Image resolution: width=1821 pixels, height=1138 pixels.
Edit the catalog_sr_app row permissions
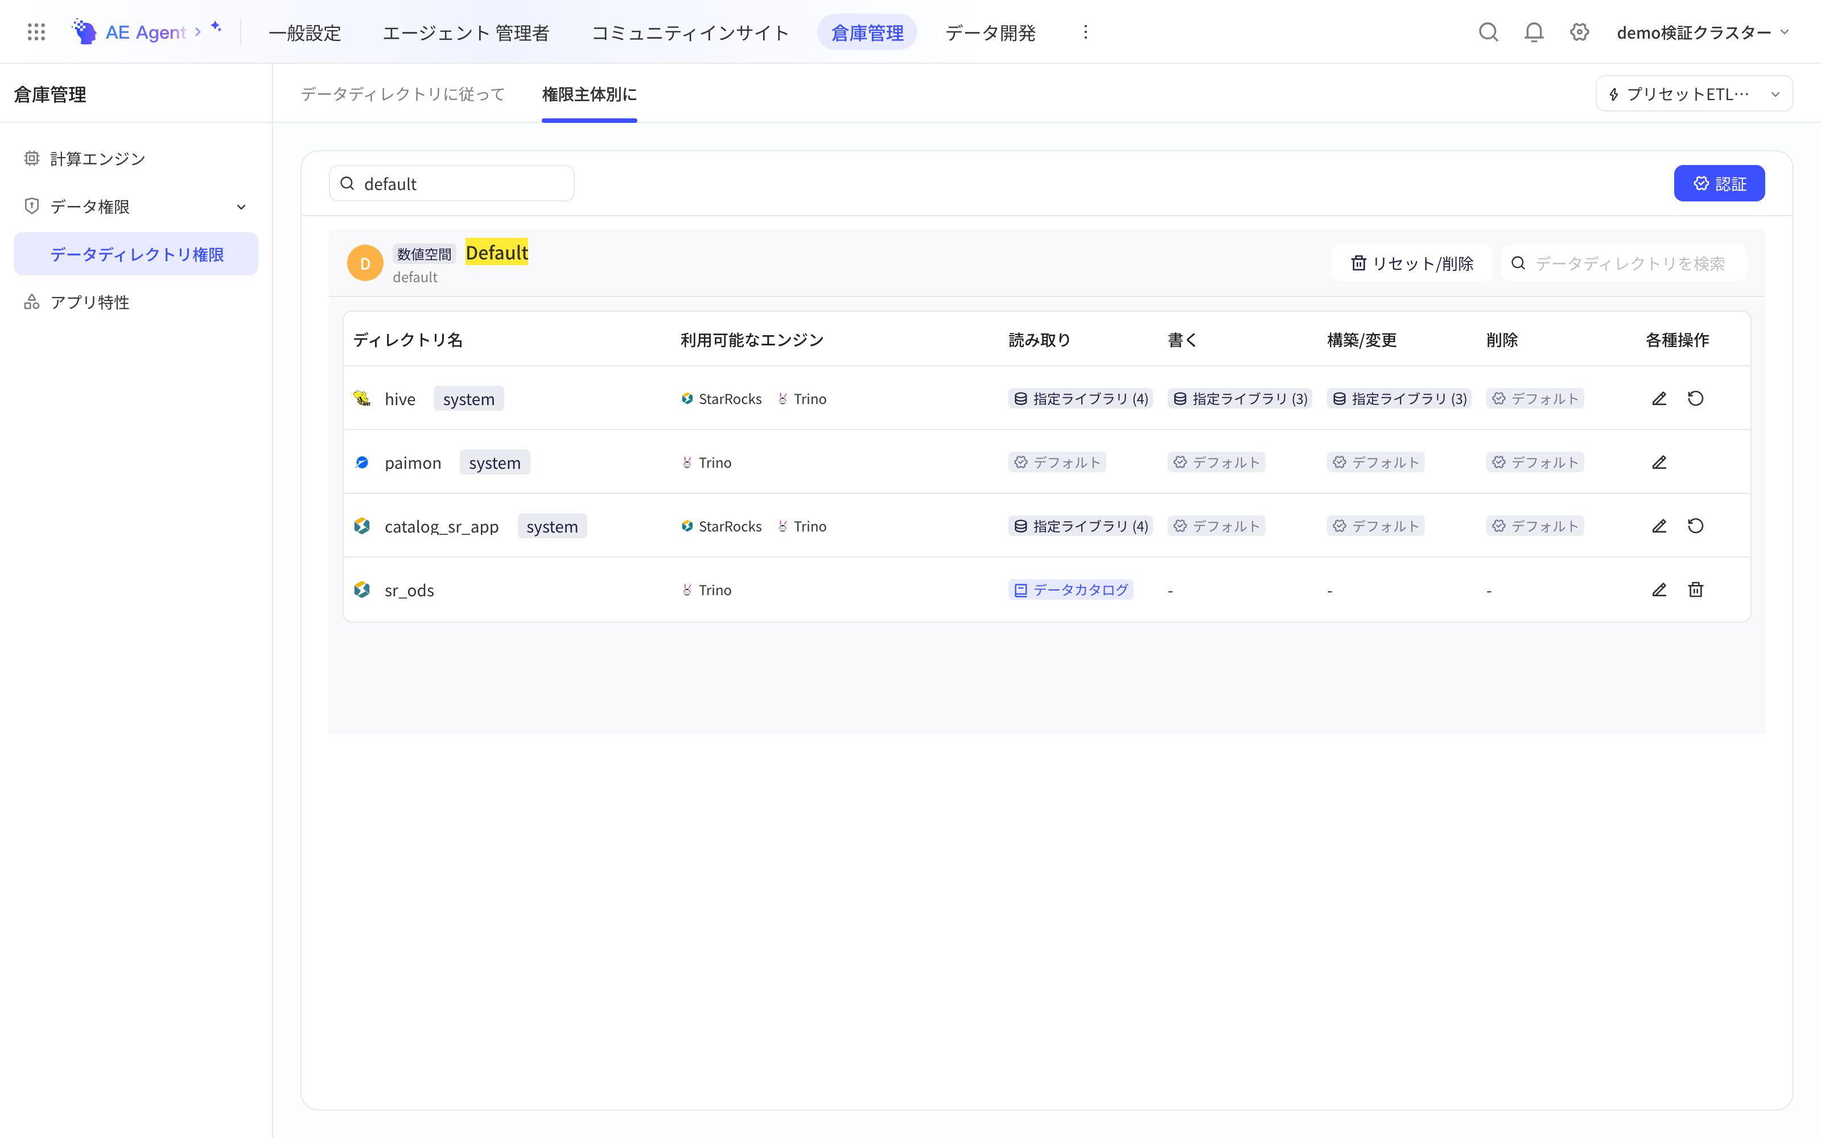(1659, 525)
